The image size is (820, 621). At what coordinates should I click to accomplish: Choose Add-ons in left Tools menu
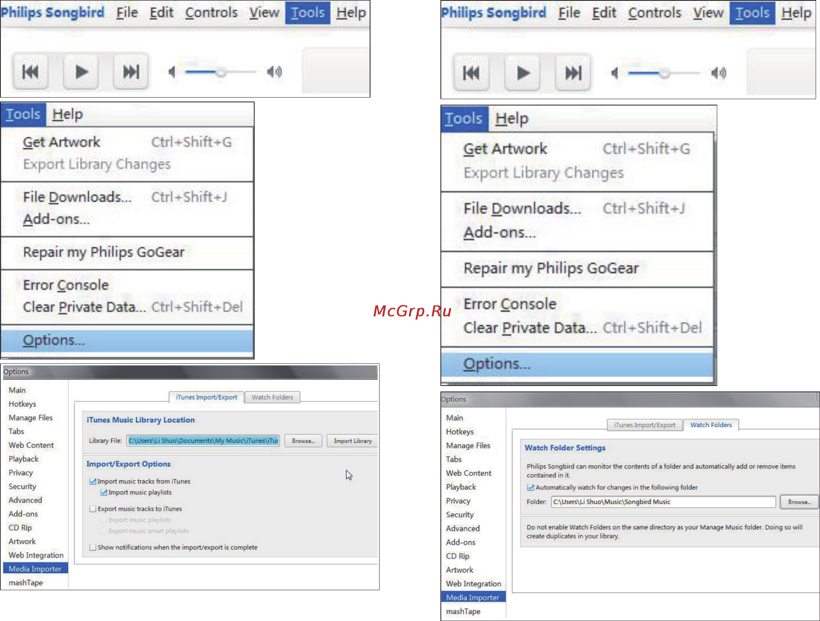pyautogui.click(x=127, y=219)
